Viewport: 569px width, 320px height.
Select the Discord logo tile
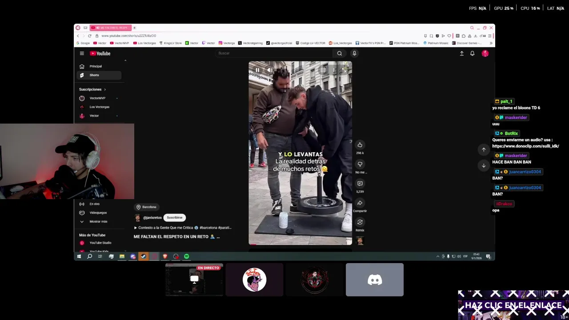(375, 280)
